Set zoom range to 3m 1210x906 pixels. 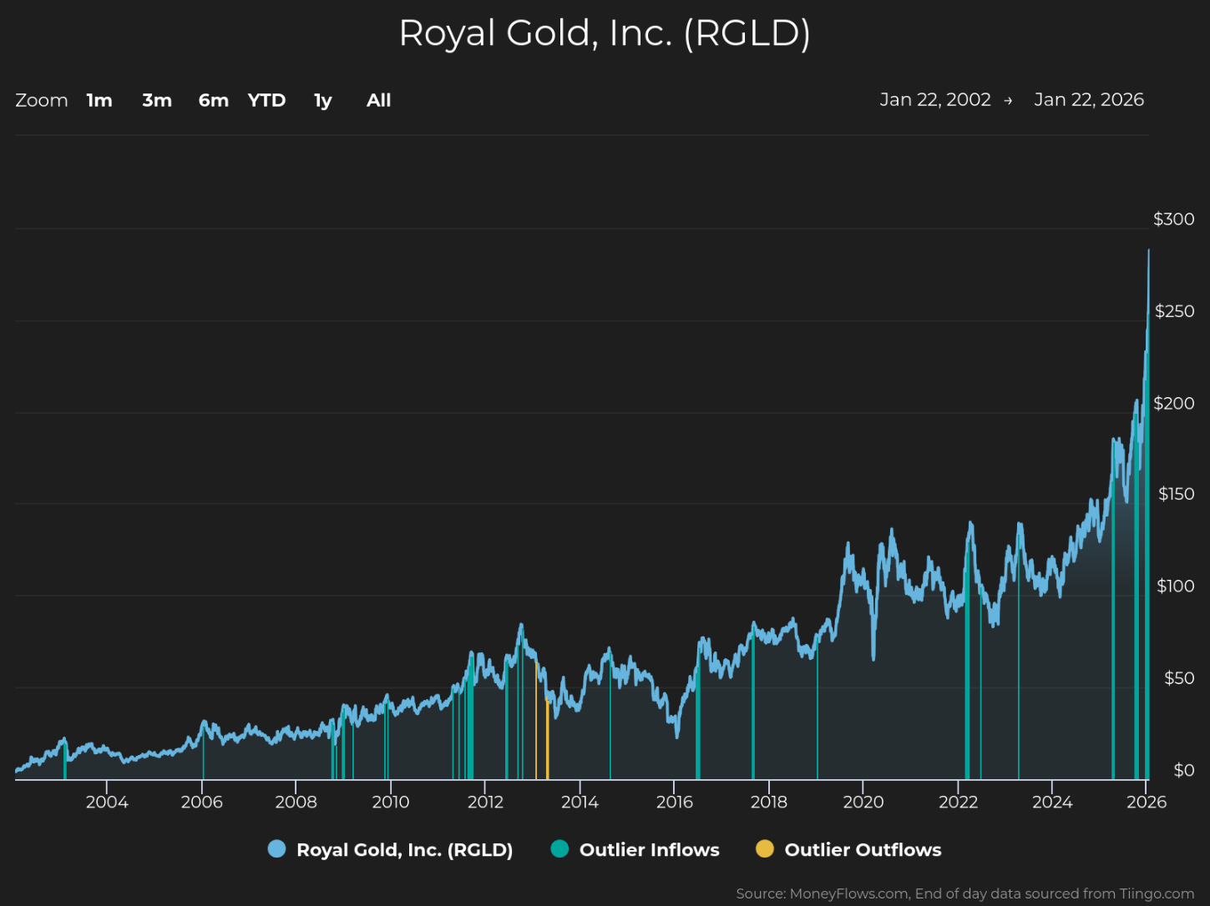click(157, 100)
